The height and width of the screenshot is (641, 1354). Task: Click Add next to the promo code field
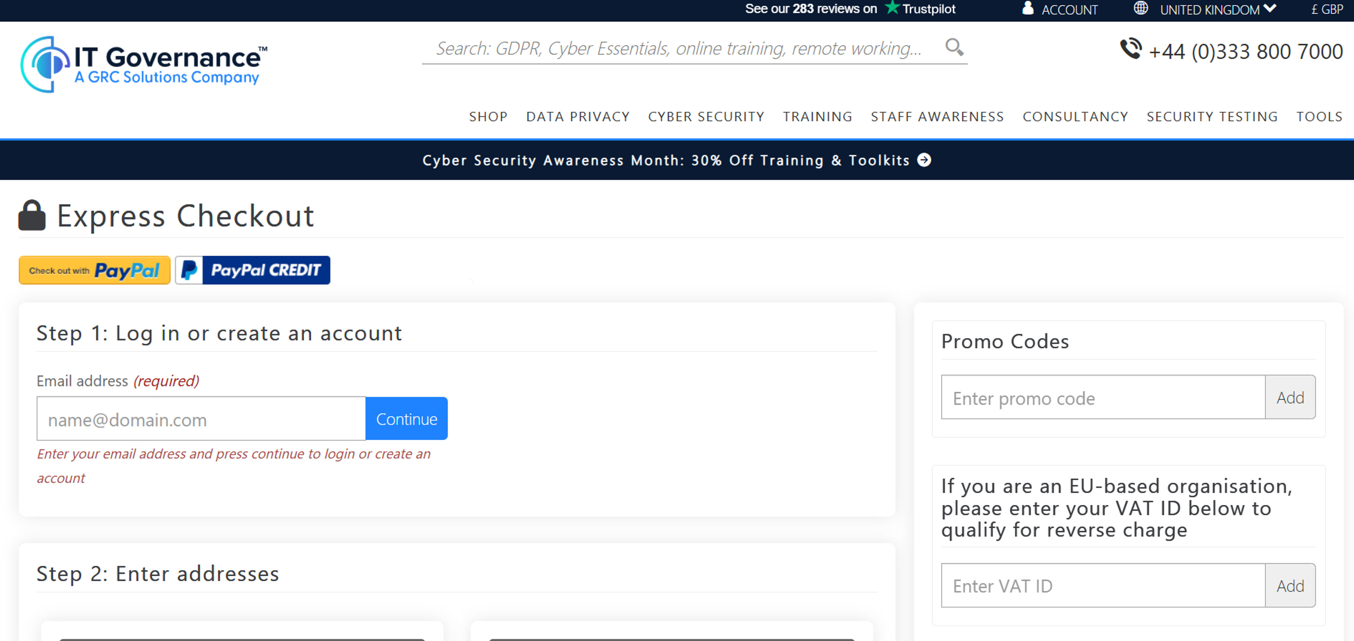tap(1291, 397)
